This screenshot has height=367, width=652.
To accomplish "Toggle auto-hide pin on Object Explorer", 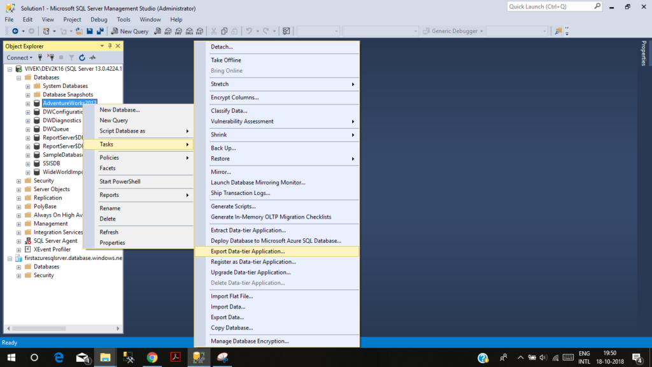I will (x=109, y=46).
